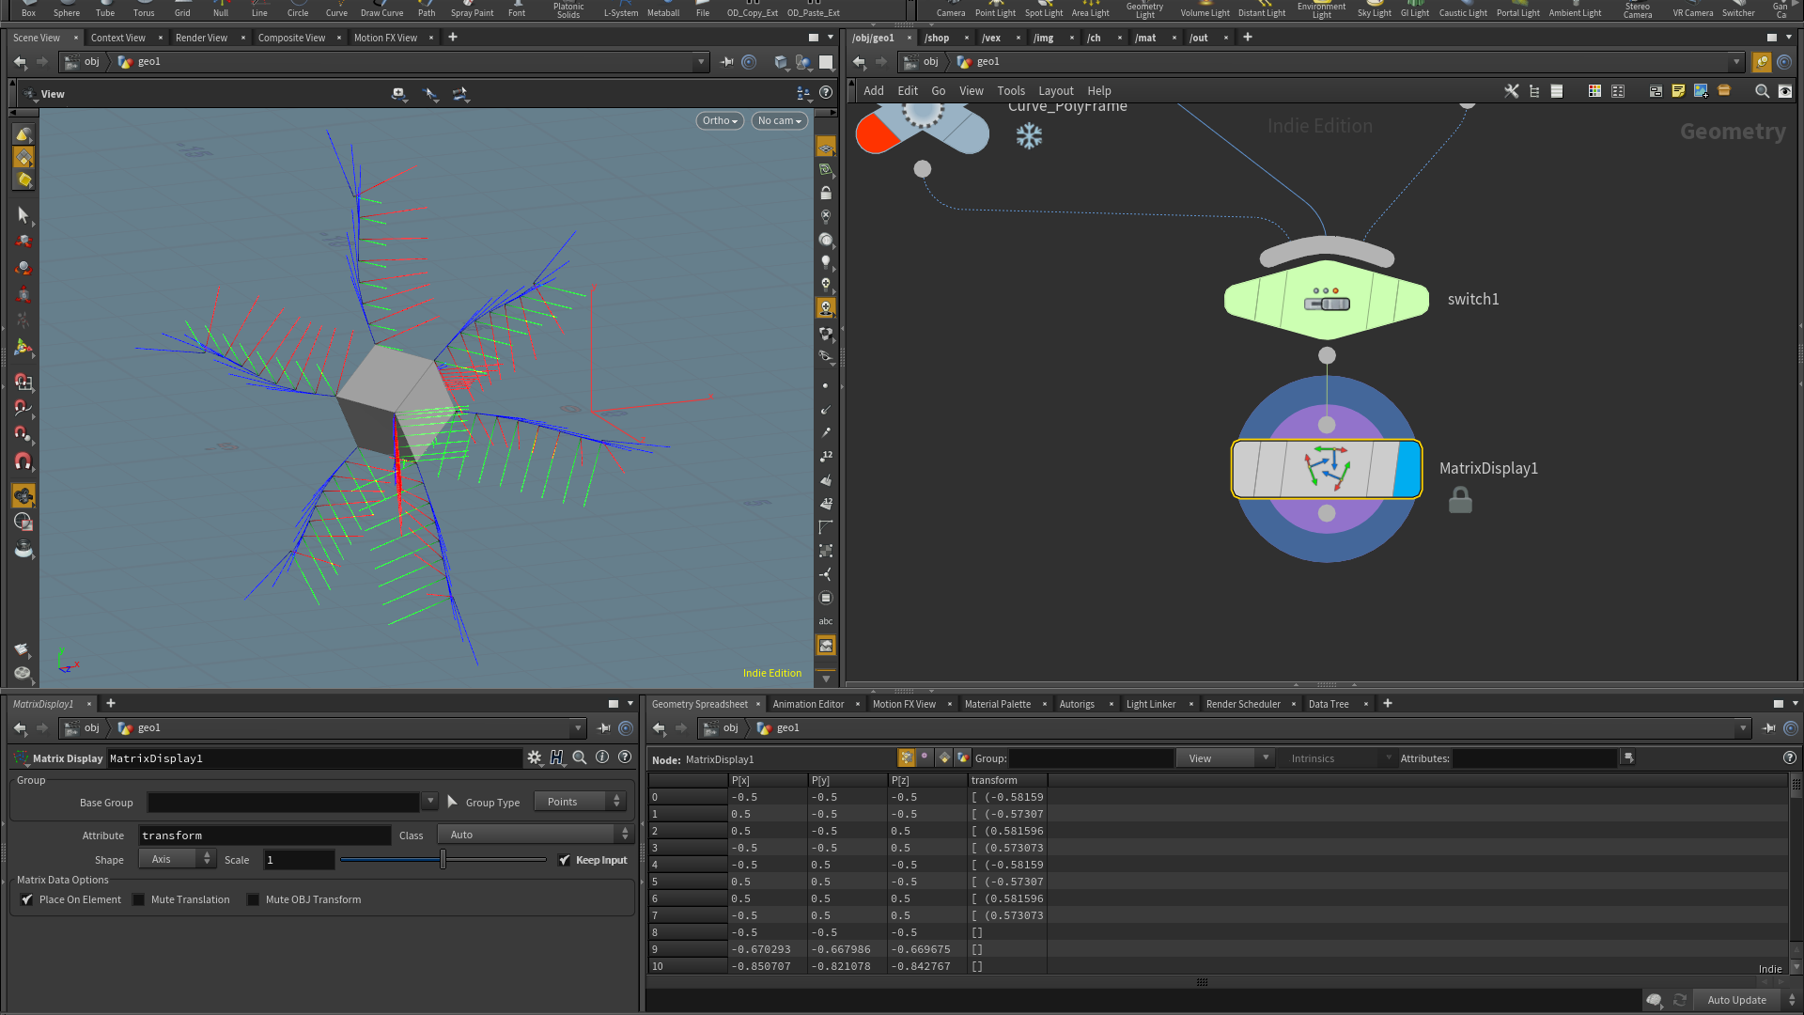1804x1015 pixels.
Task: Click the No cam button
Action: [x=779, y=120]
